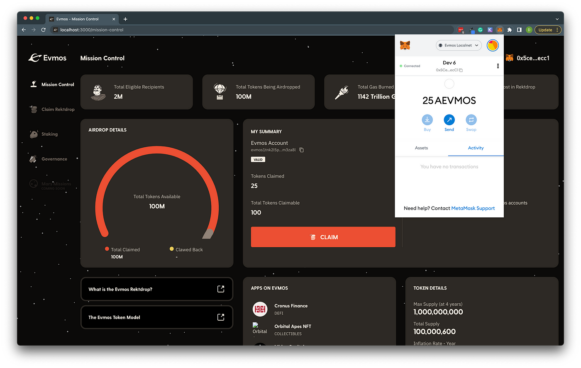Focus the localhost:3000 address bar
The width and height of the screenshot is (581, 368).
point(252,30)
